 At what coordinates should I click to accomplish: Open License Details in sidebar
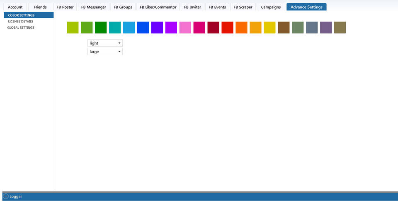pyautogui.click(x=21, y=22)
